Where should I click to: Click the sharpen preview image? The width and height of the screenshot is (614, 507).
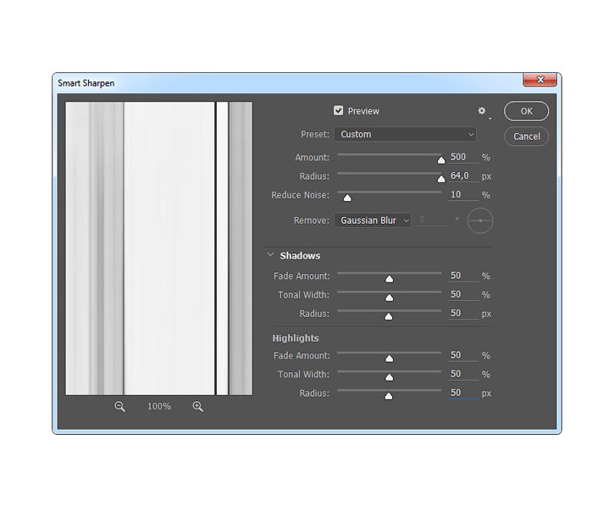(x=159, y=248)
